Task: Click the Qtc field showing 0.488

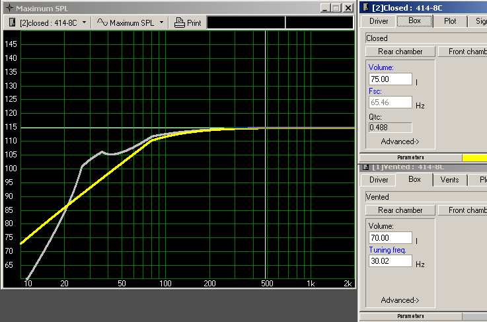Action: point(391,128)
